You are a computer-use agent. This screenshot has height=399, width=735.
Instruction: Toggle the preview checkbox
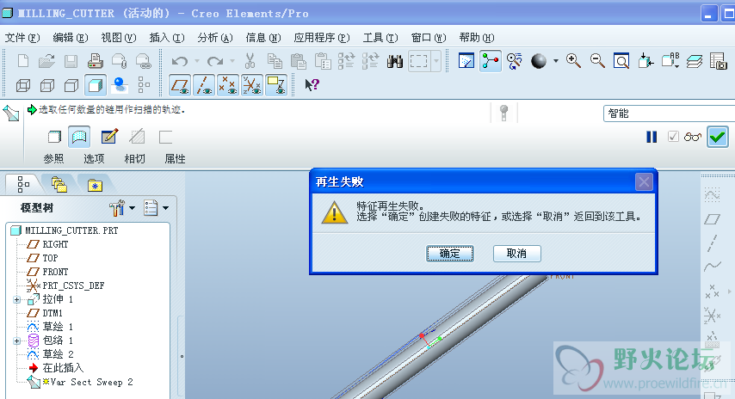pos(673,137)
